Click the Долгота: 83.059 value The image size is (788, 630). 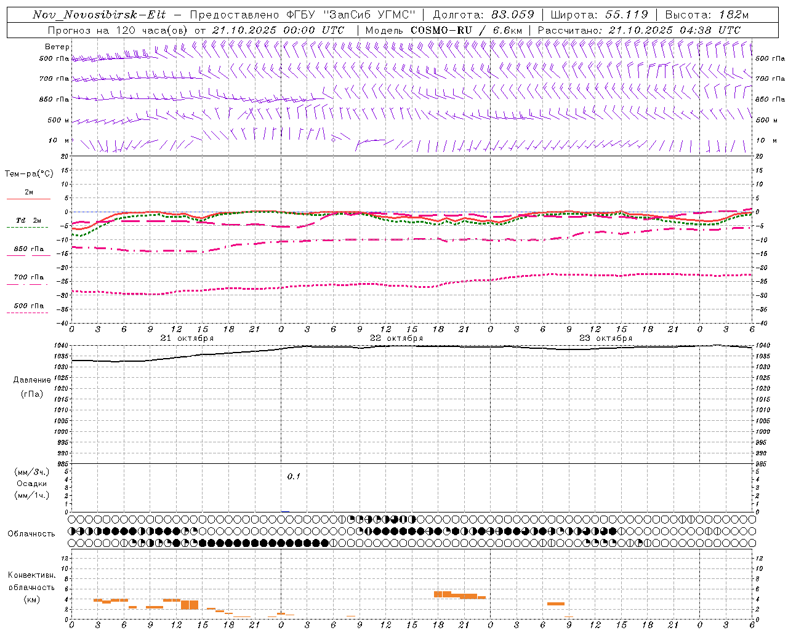point(483,15)
